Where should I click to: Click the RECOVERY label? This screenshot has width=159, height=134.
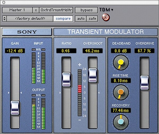click(x=121, y=105)
